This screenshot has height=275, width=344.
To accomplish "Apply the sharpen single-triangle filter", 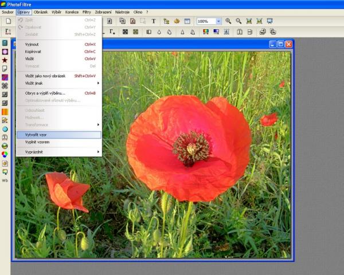I will pos(182,32).
